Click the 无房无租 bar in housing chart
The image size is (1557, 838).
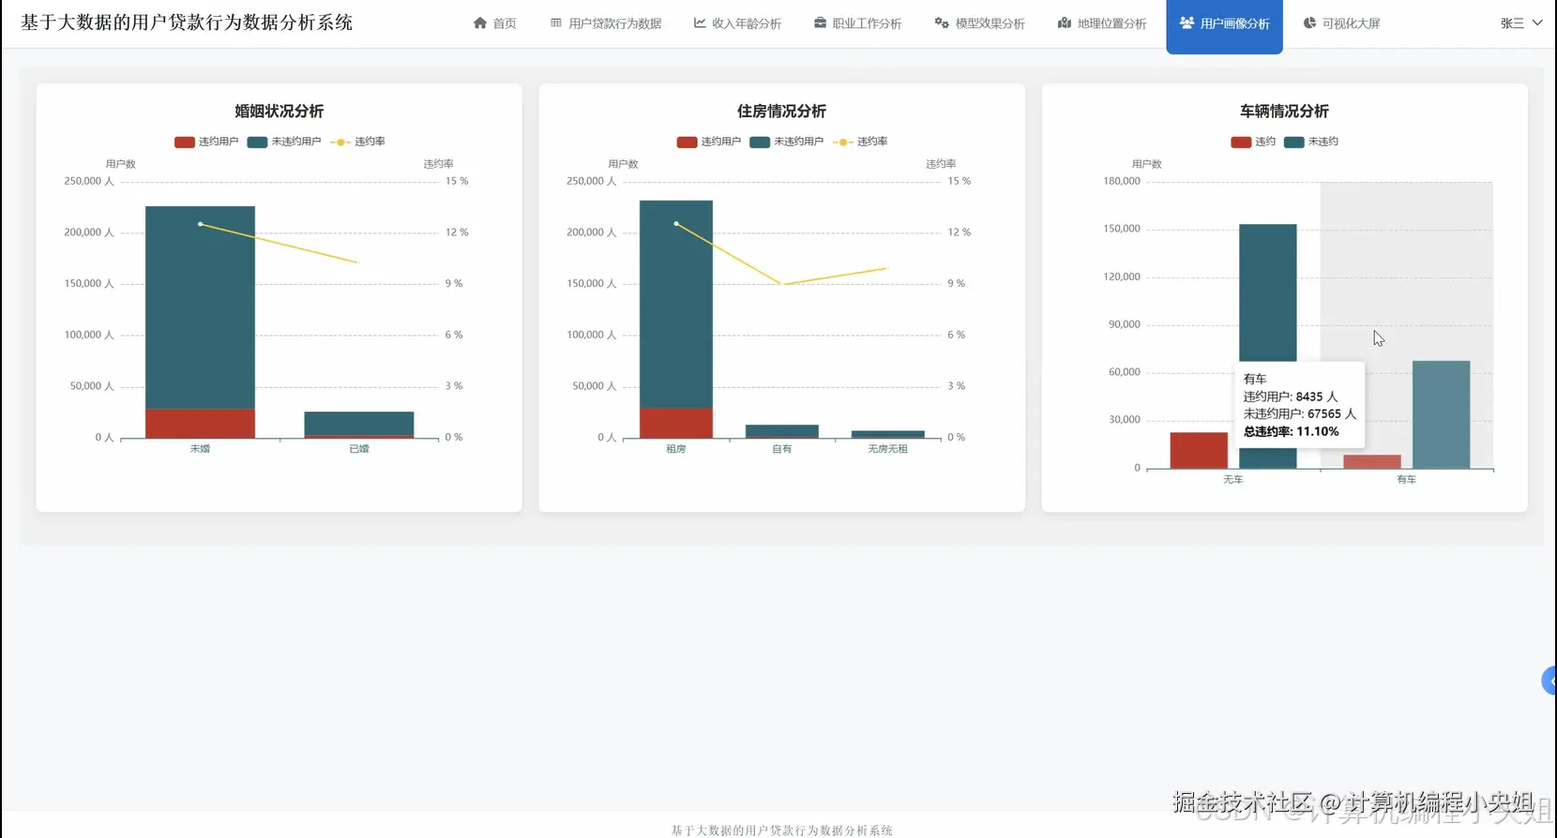coord(888,435)
